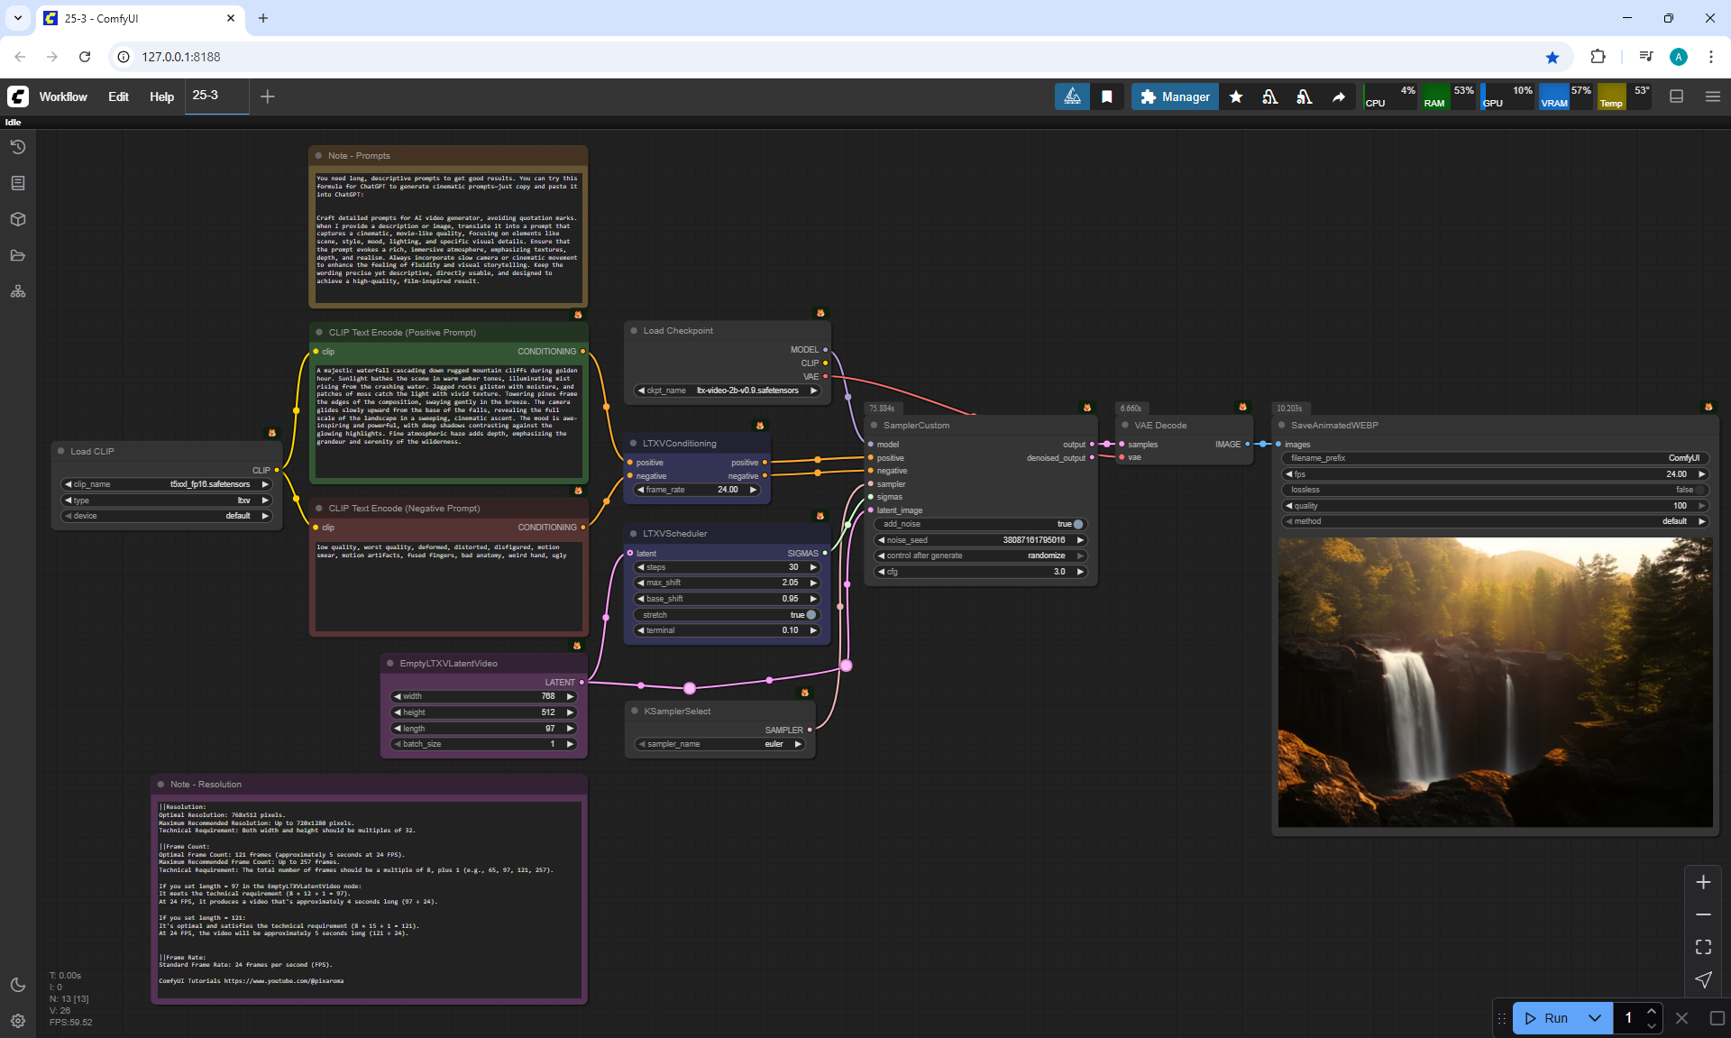
Task: Click the share arrow icon in toolbar
Action: 1339,96
